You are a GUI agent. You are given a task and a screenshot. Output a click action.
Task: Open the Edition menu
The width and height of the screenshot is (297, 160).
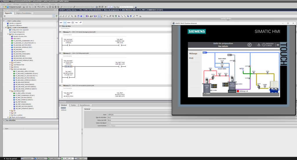click(9, 4)
